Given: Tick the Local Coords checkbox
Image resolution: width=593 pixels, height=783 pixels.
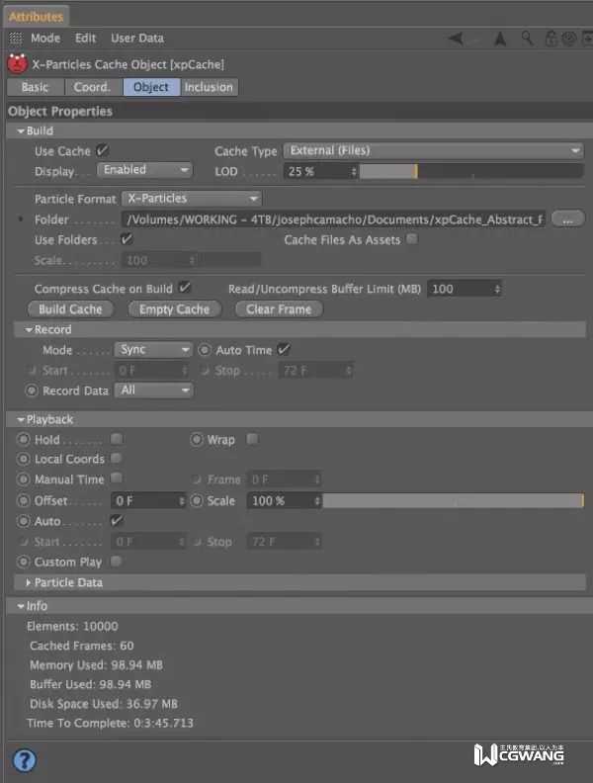Looking at the screenshot, I should point(117,458).
